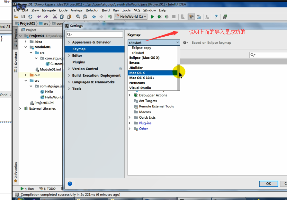Click the Undo arrow icon
287x200 pixels.
pos(39,17)
